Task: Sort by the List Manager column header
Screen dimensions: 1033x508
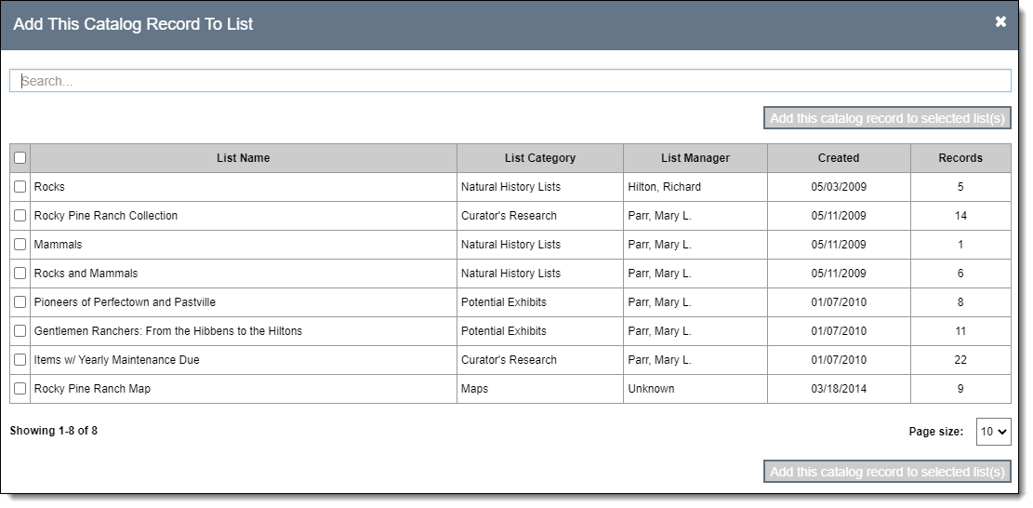Action: (695, 158)
